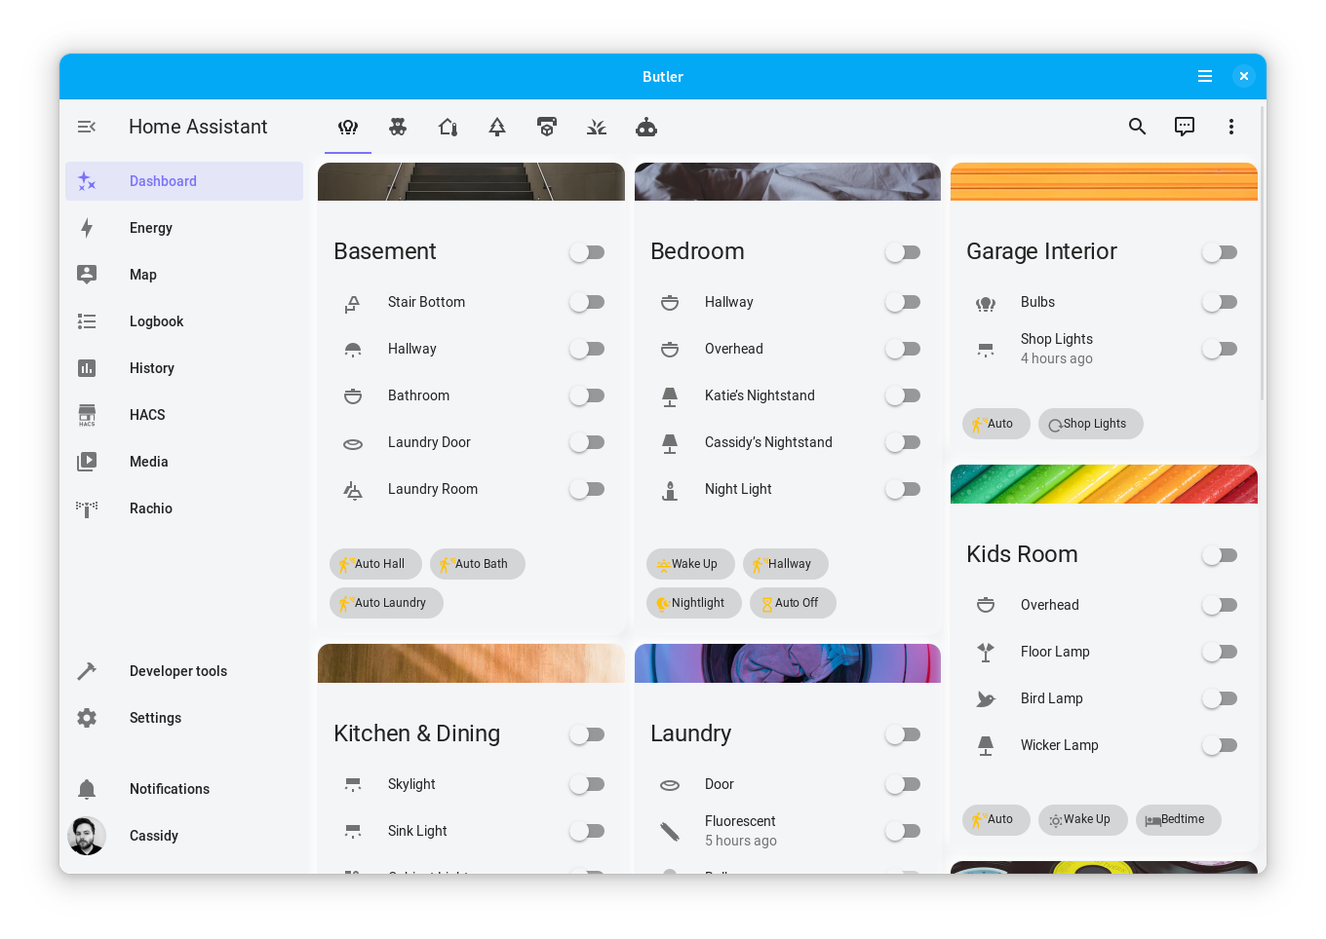Viewport: 1326px width, 939px height.
Task: Click the Bedroom Wake Up chip
Action: pyautogui.click(x=690, y=564)
